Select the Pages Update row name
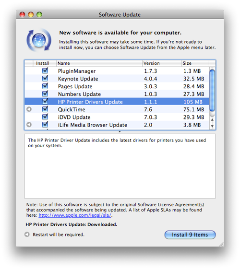The height and width of the screenshot is (269, 240). [75, 86]
